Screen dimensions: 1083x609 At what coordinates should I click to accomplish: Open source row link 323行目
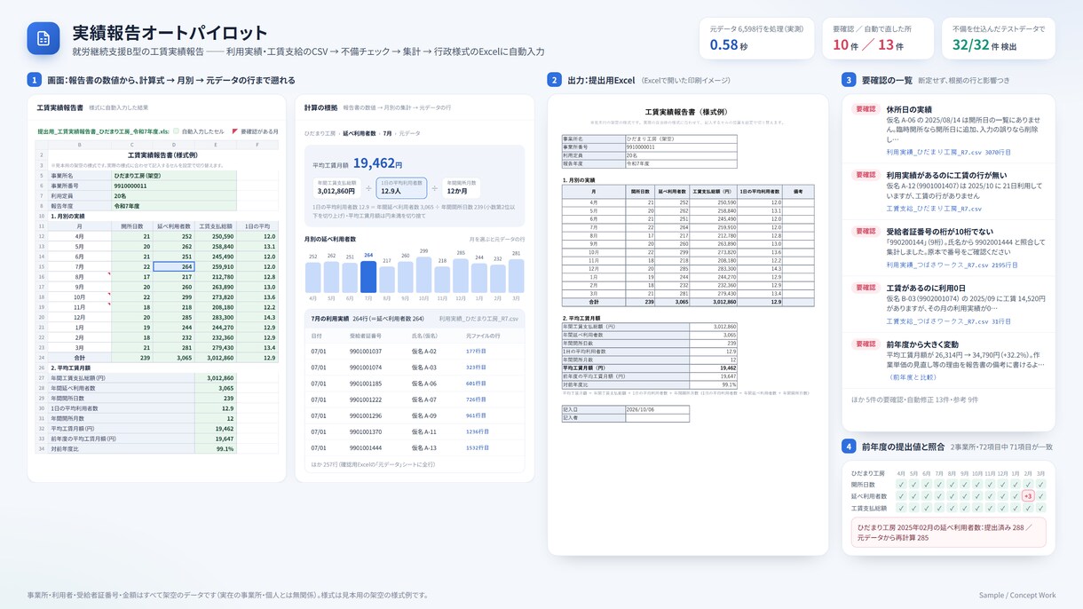476,367
